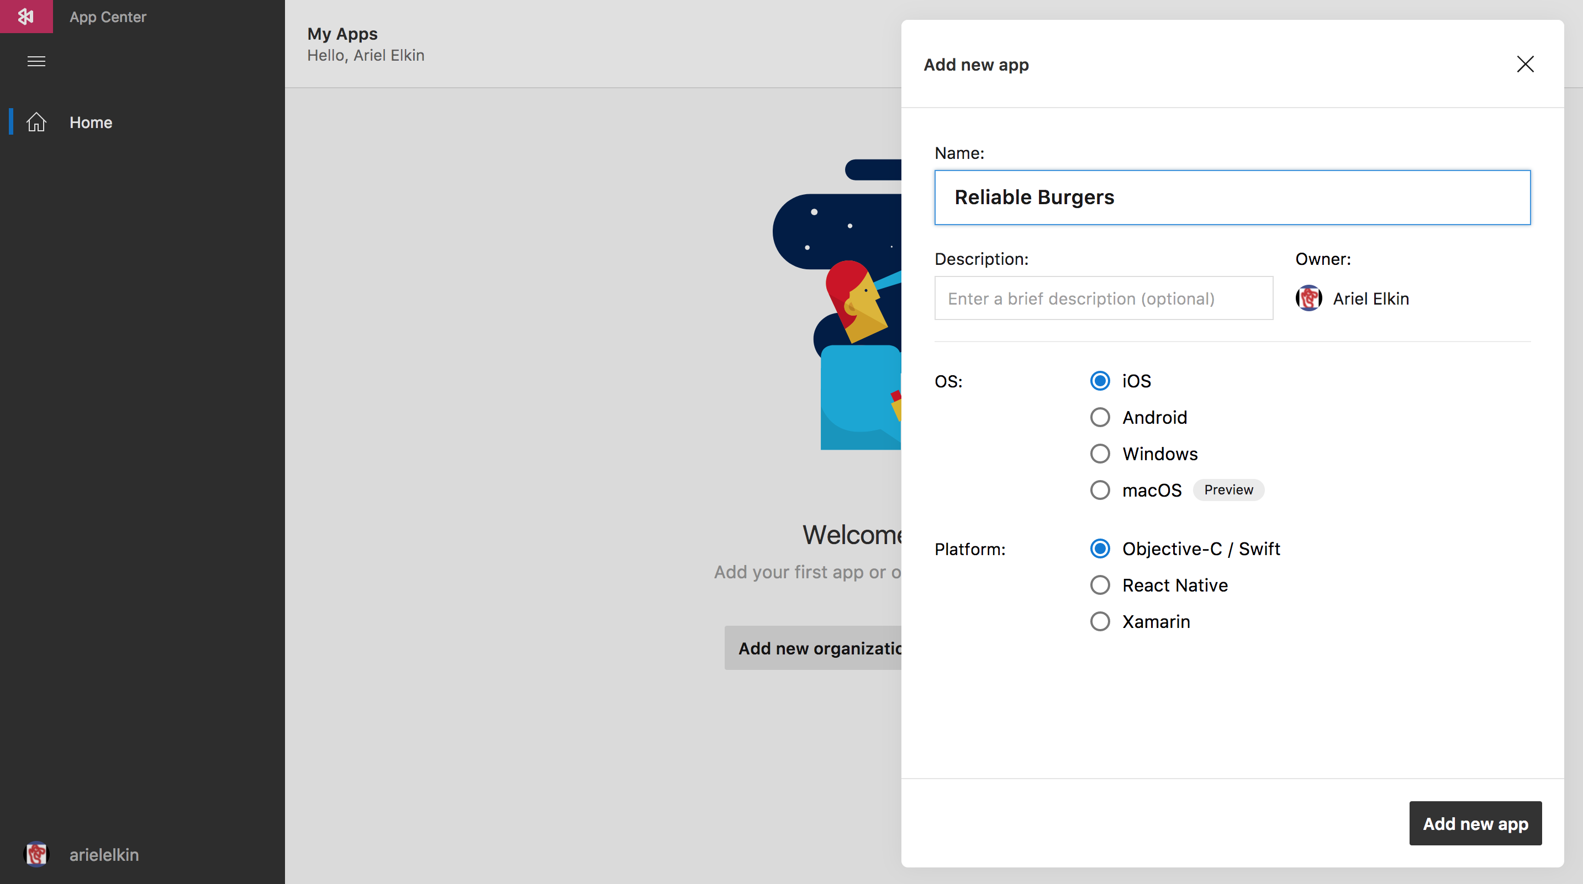This screenshot has height=884, width=1583.
Task: Choose Windows as the OS
Action: [1100, 454]
